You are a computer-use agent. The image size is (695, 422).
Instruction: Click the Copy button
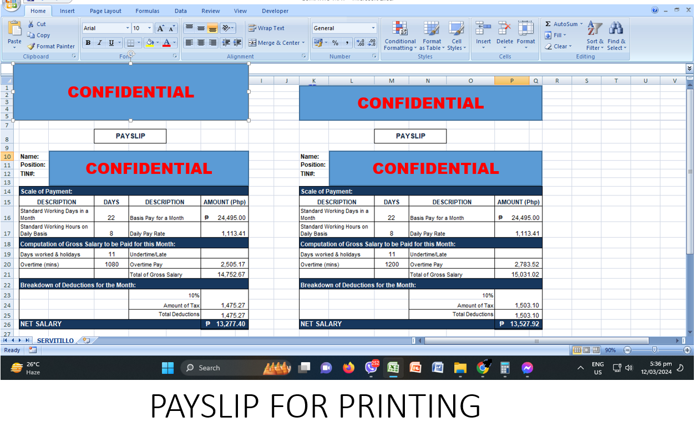pyautogui.click(x=39, y=35)
